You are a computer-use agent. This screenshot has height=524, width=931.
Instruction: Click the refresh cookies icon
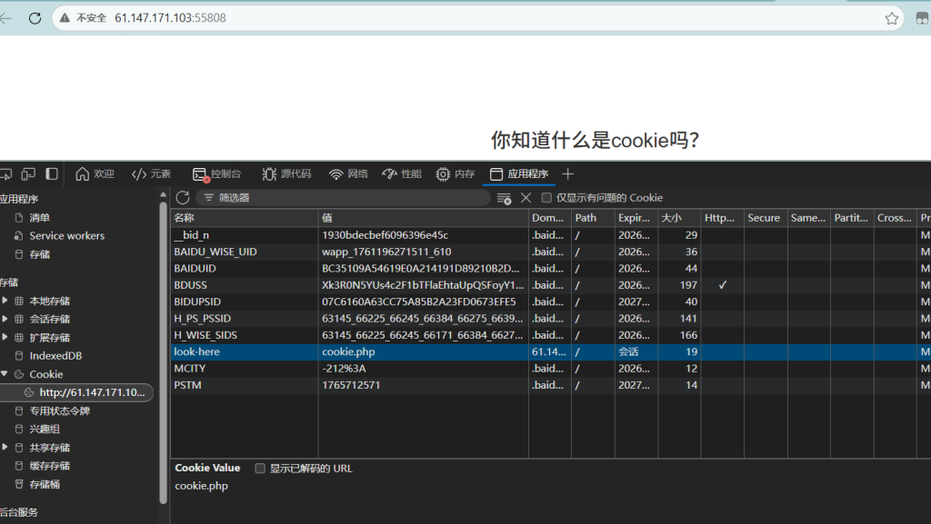[183, 198]
